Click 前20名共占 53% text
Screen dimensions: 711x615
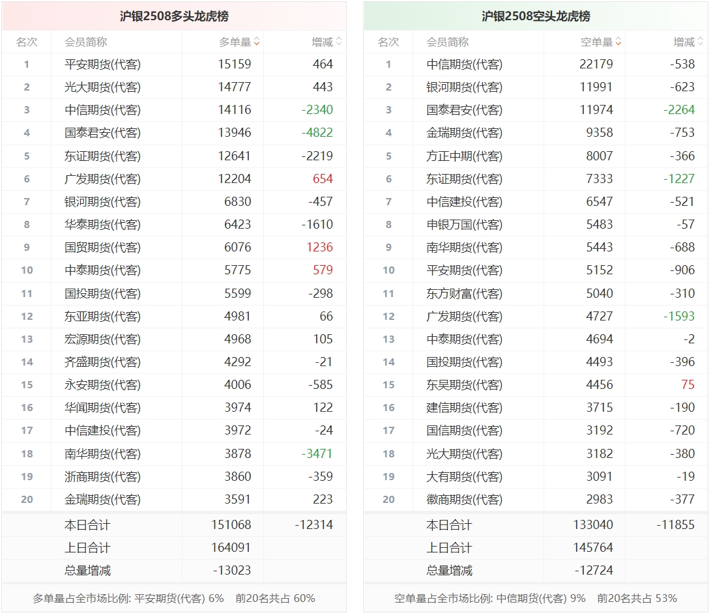pyautogui.click(x=637, y=599)
